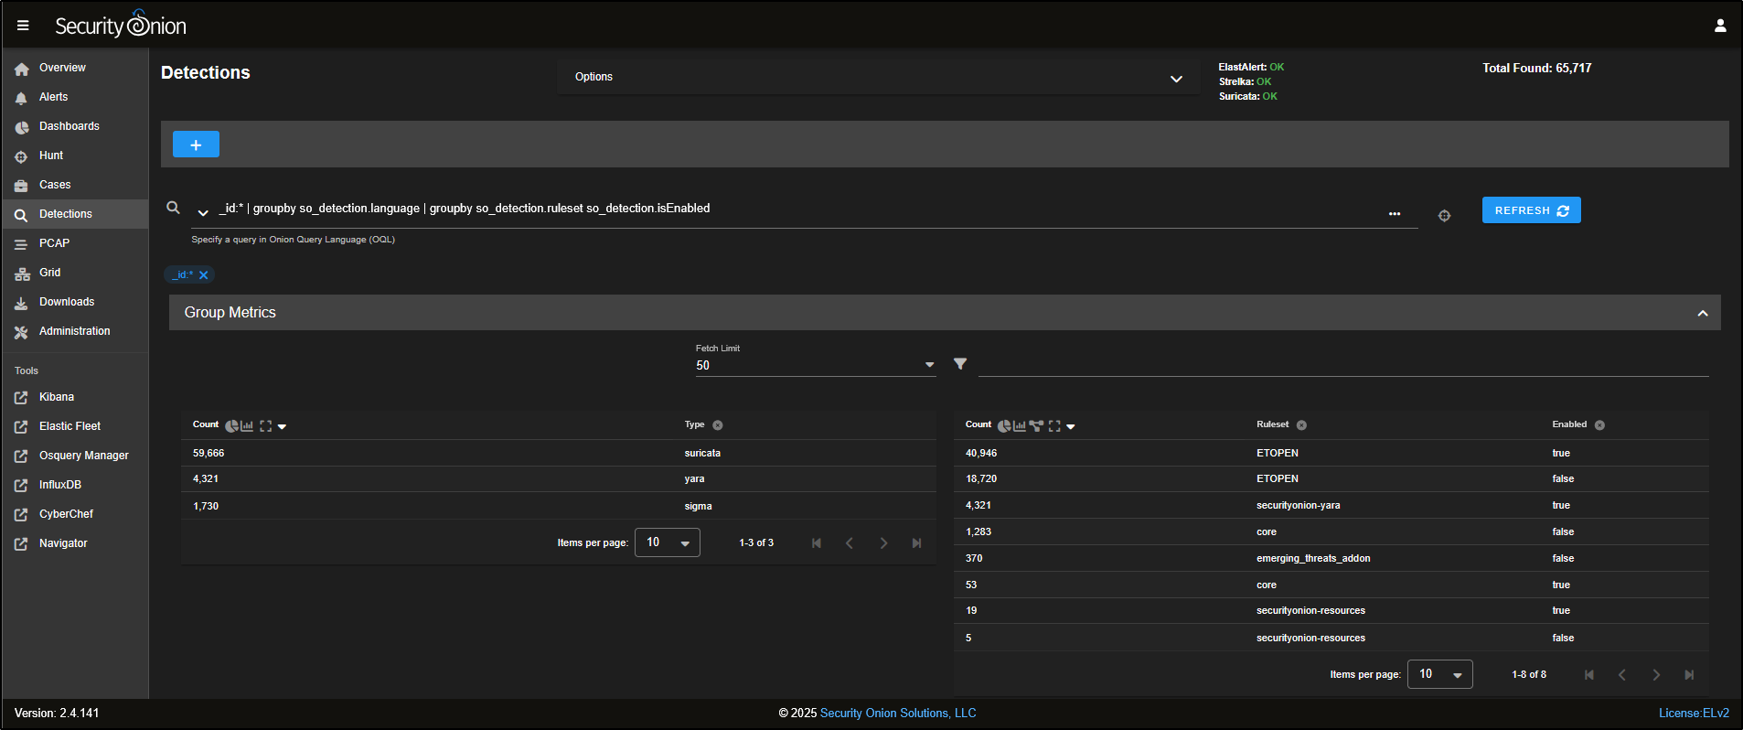Remove the Ruleset column grouping
Viewport: 1743px width, 730px height.
(1301, 425)
